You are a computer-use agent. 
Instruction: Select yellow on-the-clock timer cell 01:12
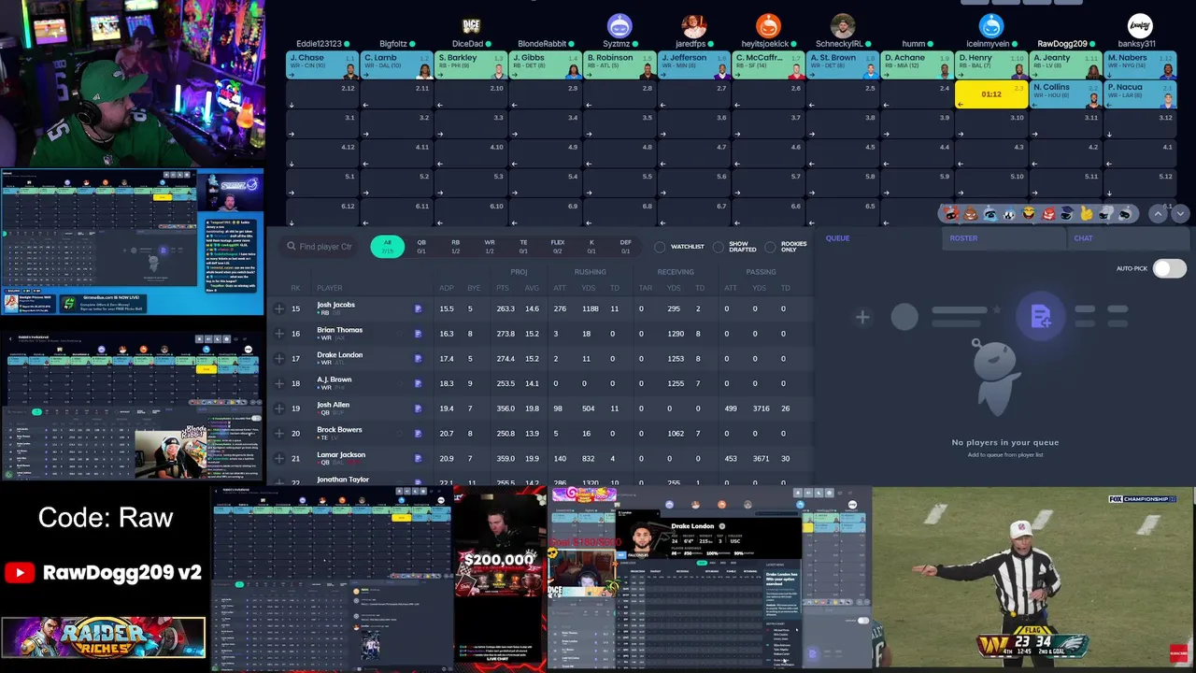[x=991, y=94]
